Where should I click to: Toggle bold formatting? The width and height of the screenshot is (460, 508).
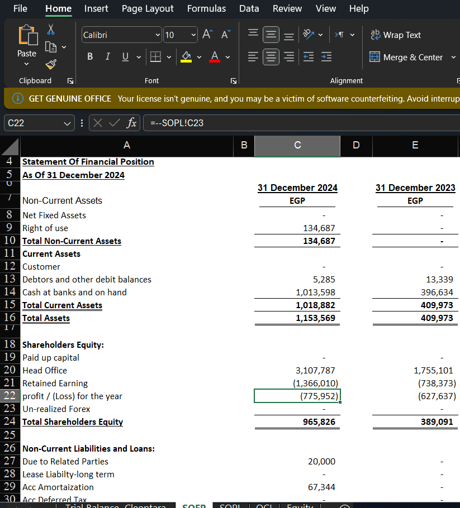(x=90, y=57)
